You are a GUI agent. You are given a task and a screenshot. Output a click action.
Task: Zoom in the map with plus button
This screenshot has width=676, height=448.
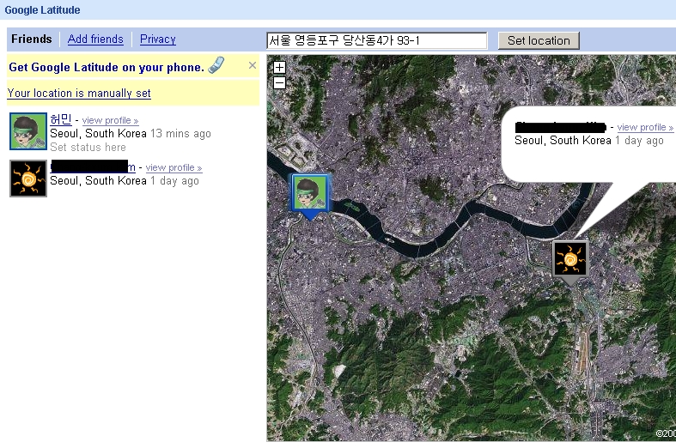[x=279, y=67]
